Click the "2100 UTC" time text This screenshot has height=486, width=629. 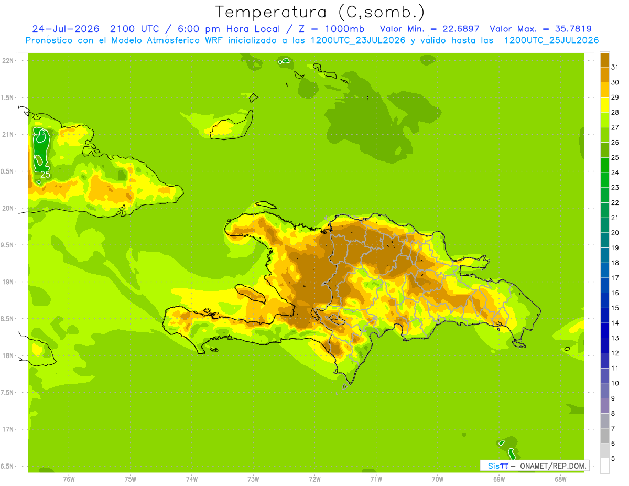point(136,29)
